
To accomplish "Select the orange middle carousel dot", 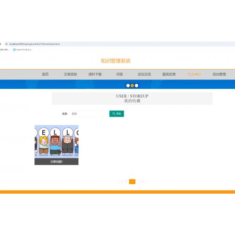I will 132,86.
